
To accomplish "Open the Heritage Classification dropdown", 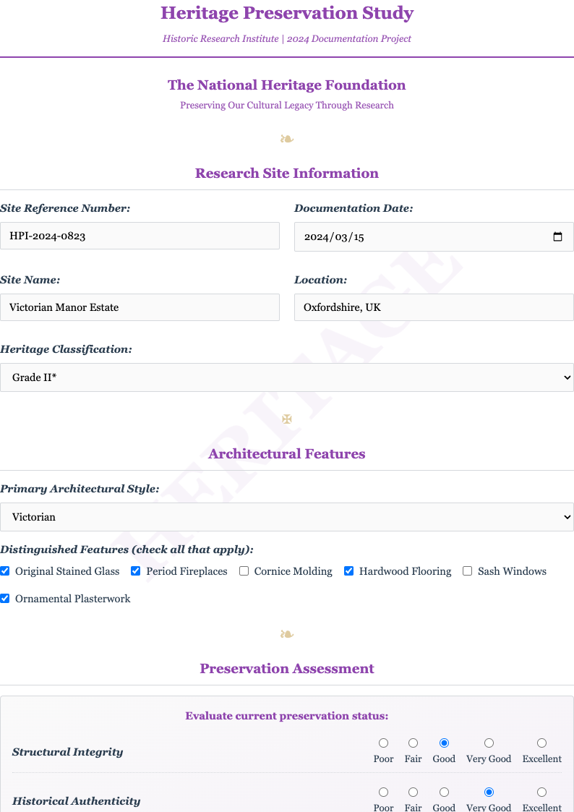I will click(x=287, y=377).
